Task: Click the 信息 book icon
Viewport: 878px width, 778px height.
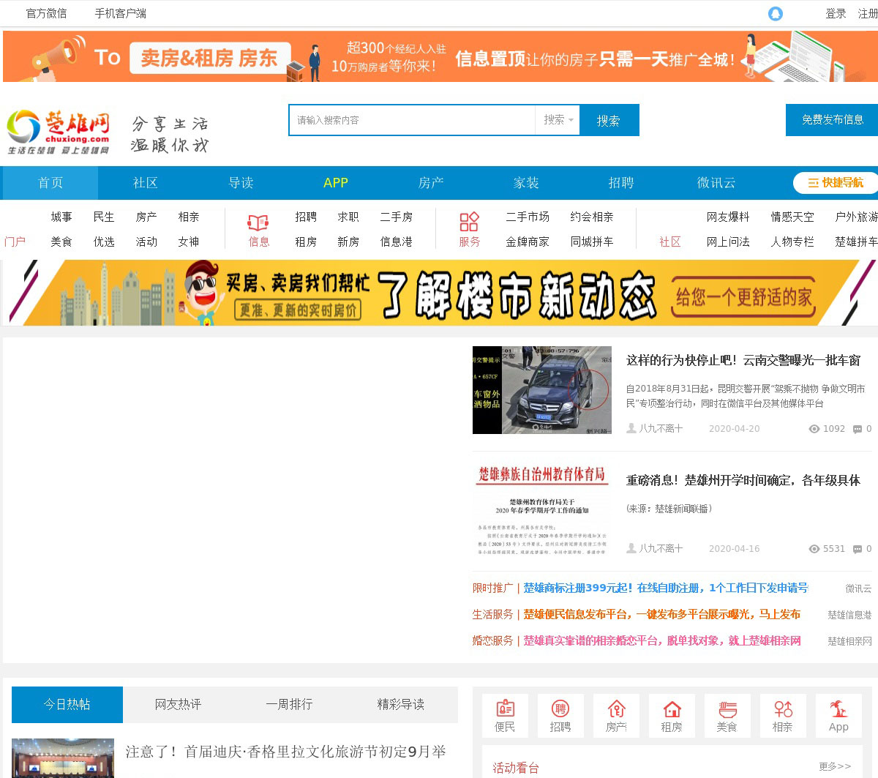Action: point(258,222)
